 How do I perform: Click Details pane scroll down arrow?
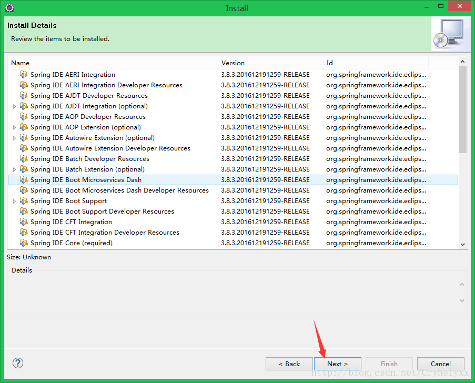coord(462,301)
